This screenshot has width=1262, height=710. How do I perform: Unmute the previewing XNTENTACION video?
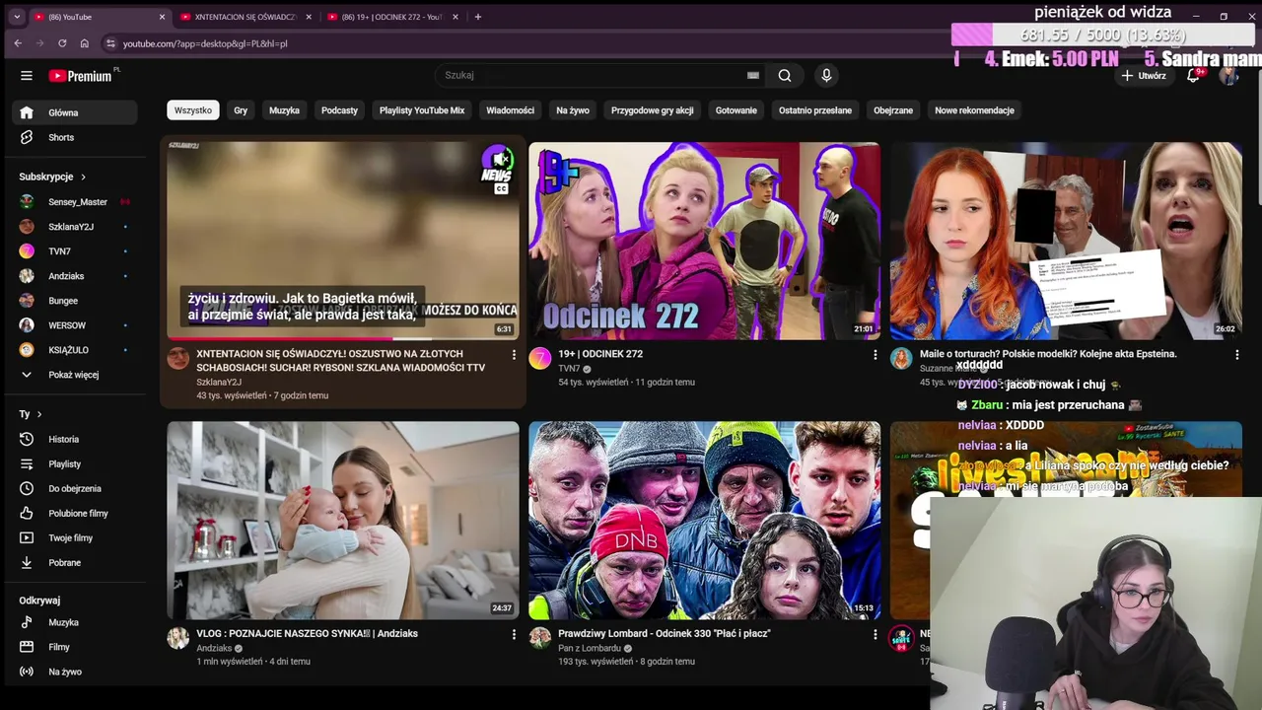500,159
